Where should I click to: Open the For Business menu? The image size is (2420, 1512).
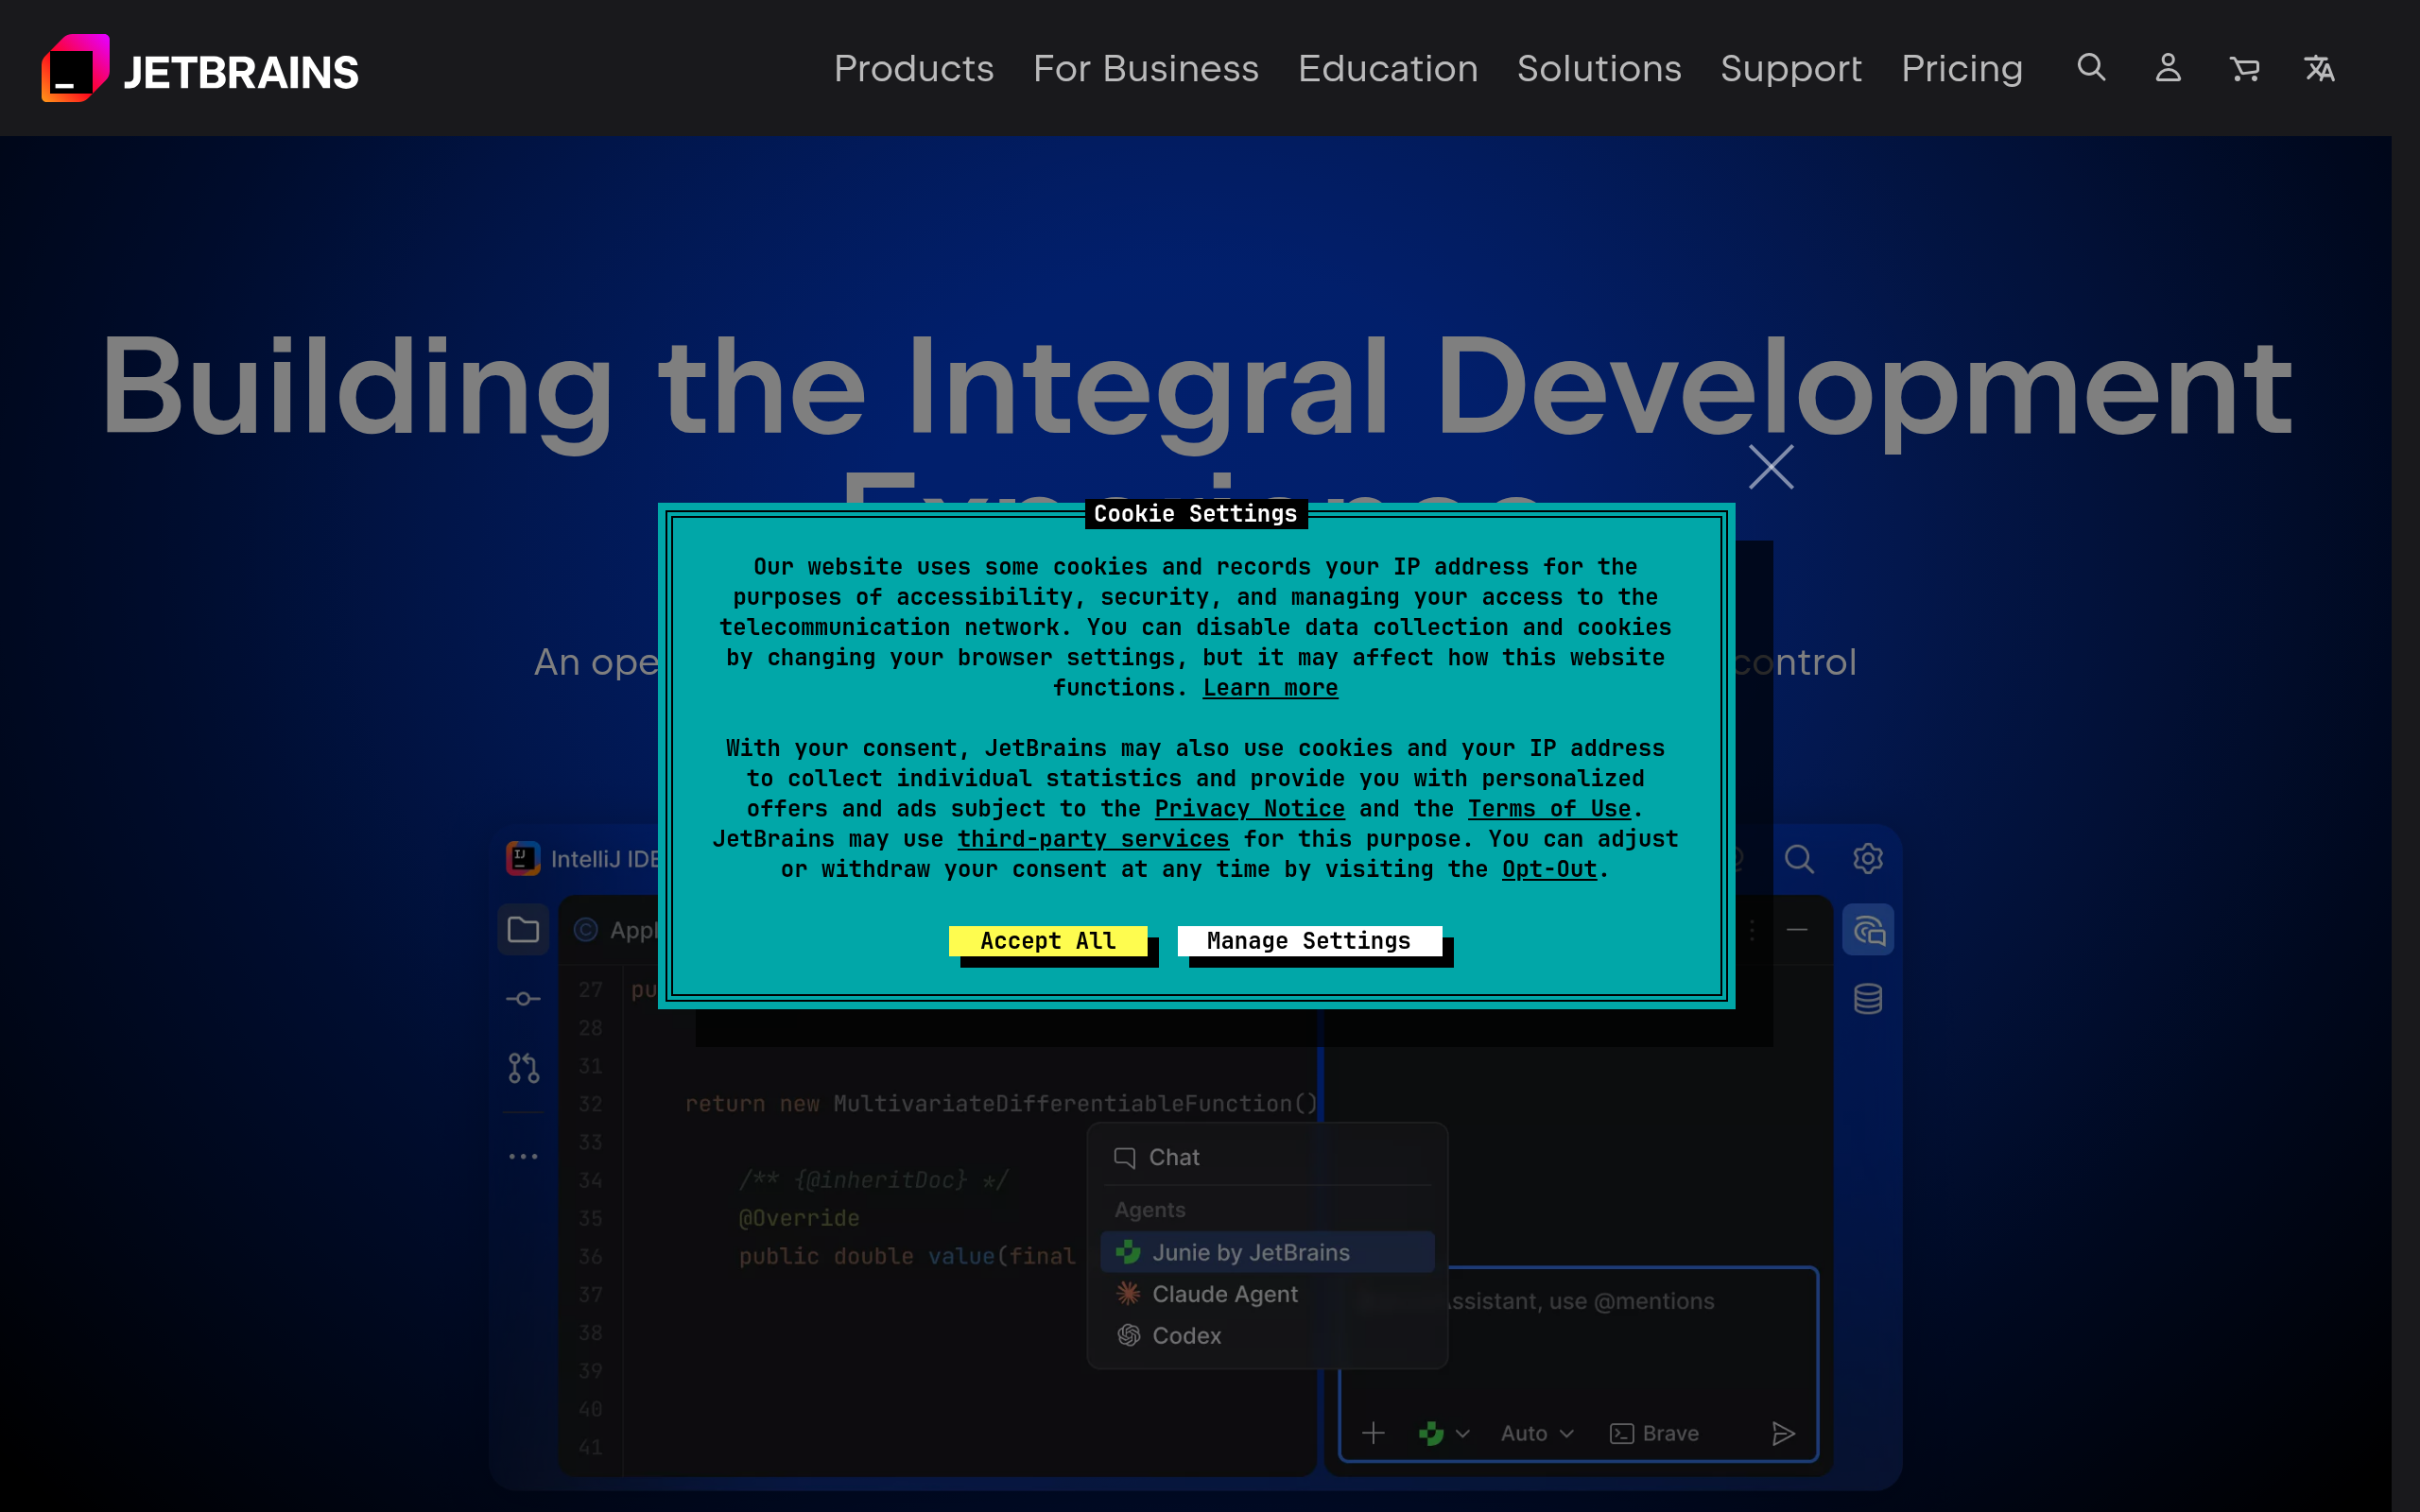click(x=1146, y=68)
